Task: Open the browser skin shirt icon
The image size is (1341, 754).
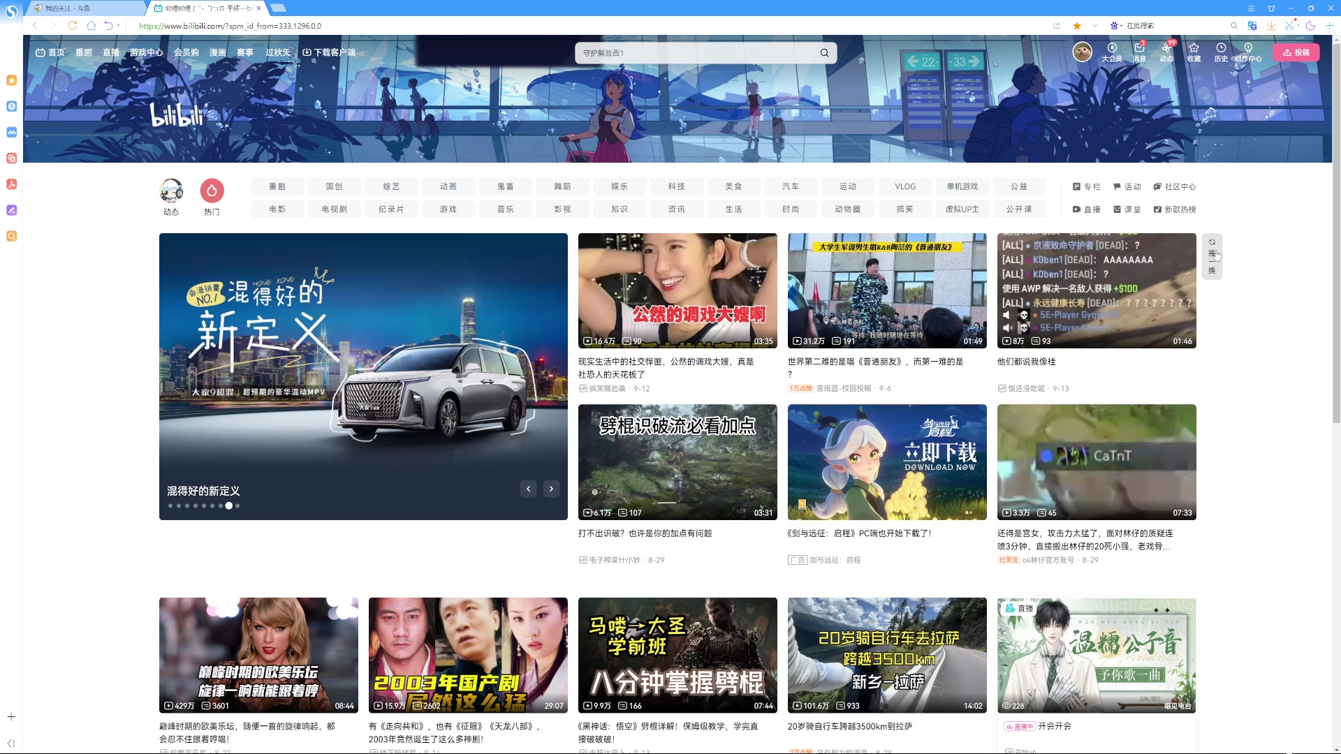Action: (1271, 8)
